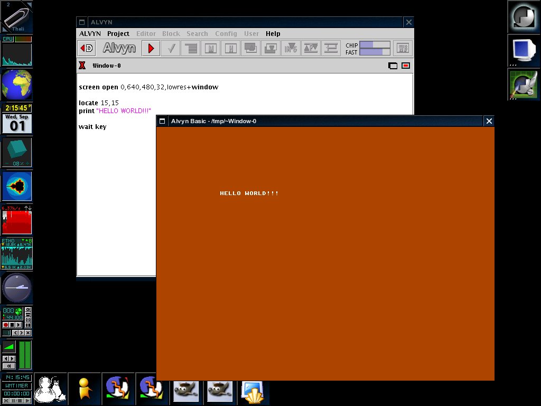Open the ALVYN menu
Viewport: 541px width, 406px height.
coord(90,33)
